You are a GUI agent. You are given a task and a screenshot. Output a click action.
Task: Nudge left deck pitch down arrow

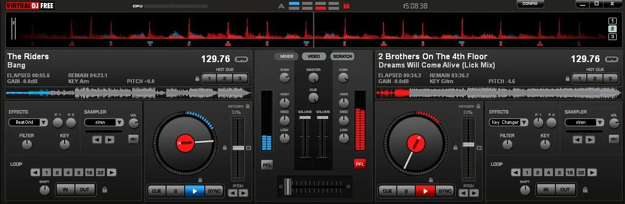(x=233, y=193)
